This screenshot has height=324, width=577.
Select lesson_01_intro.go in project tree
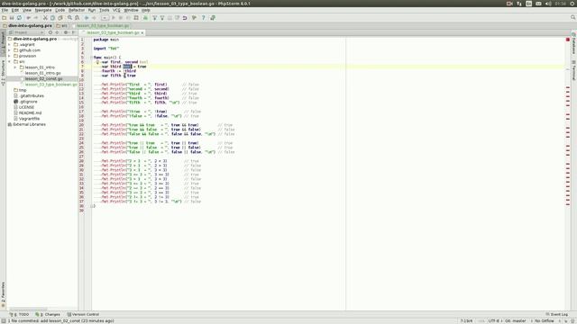pos(42,73)
